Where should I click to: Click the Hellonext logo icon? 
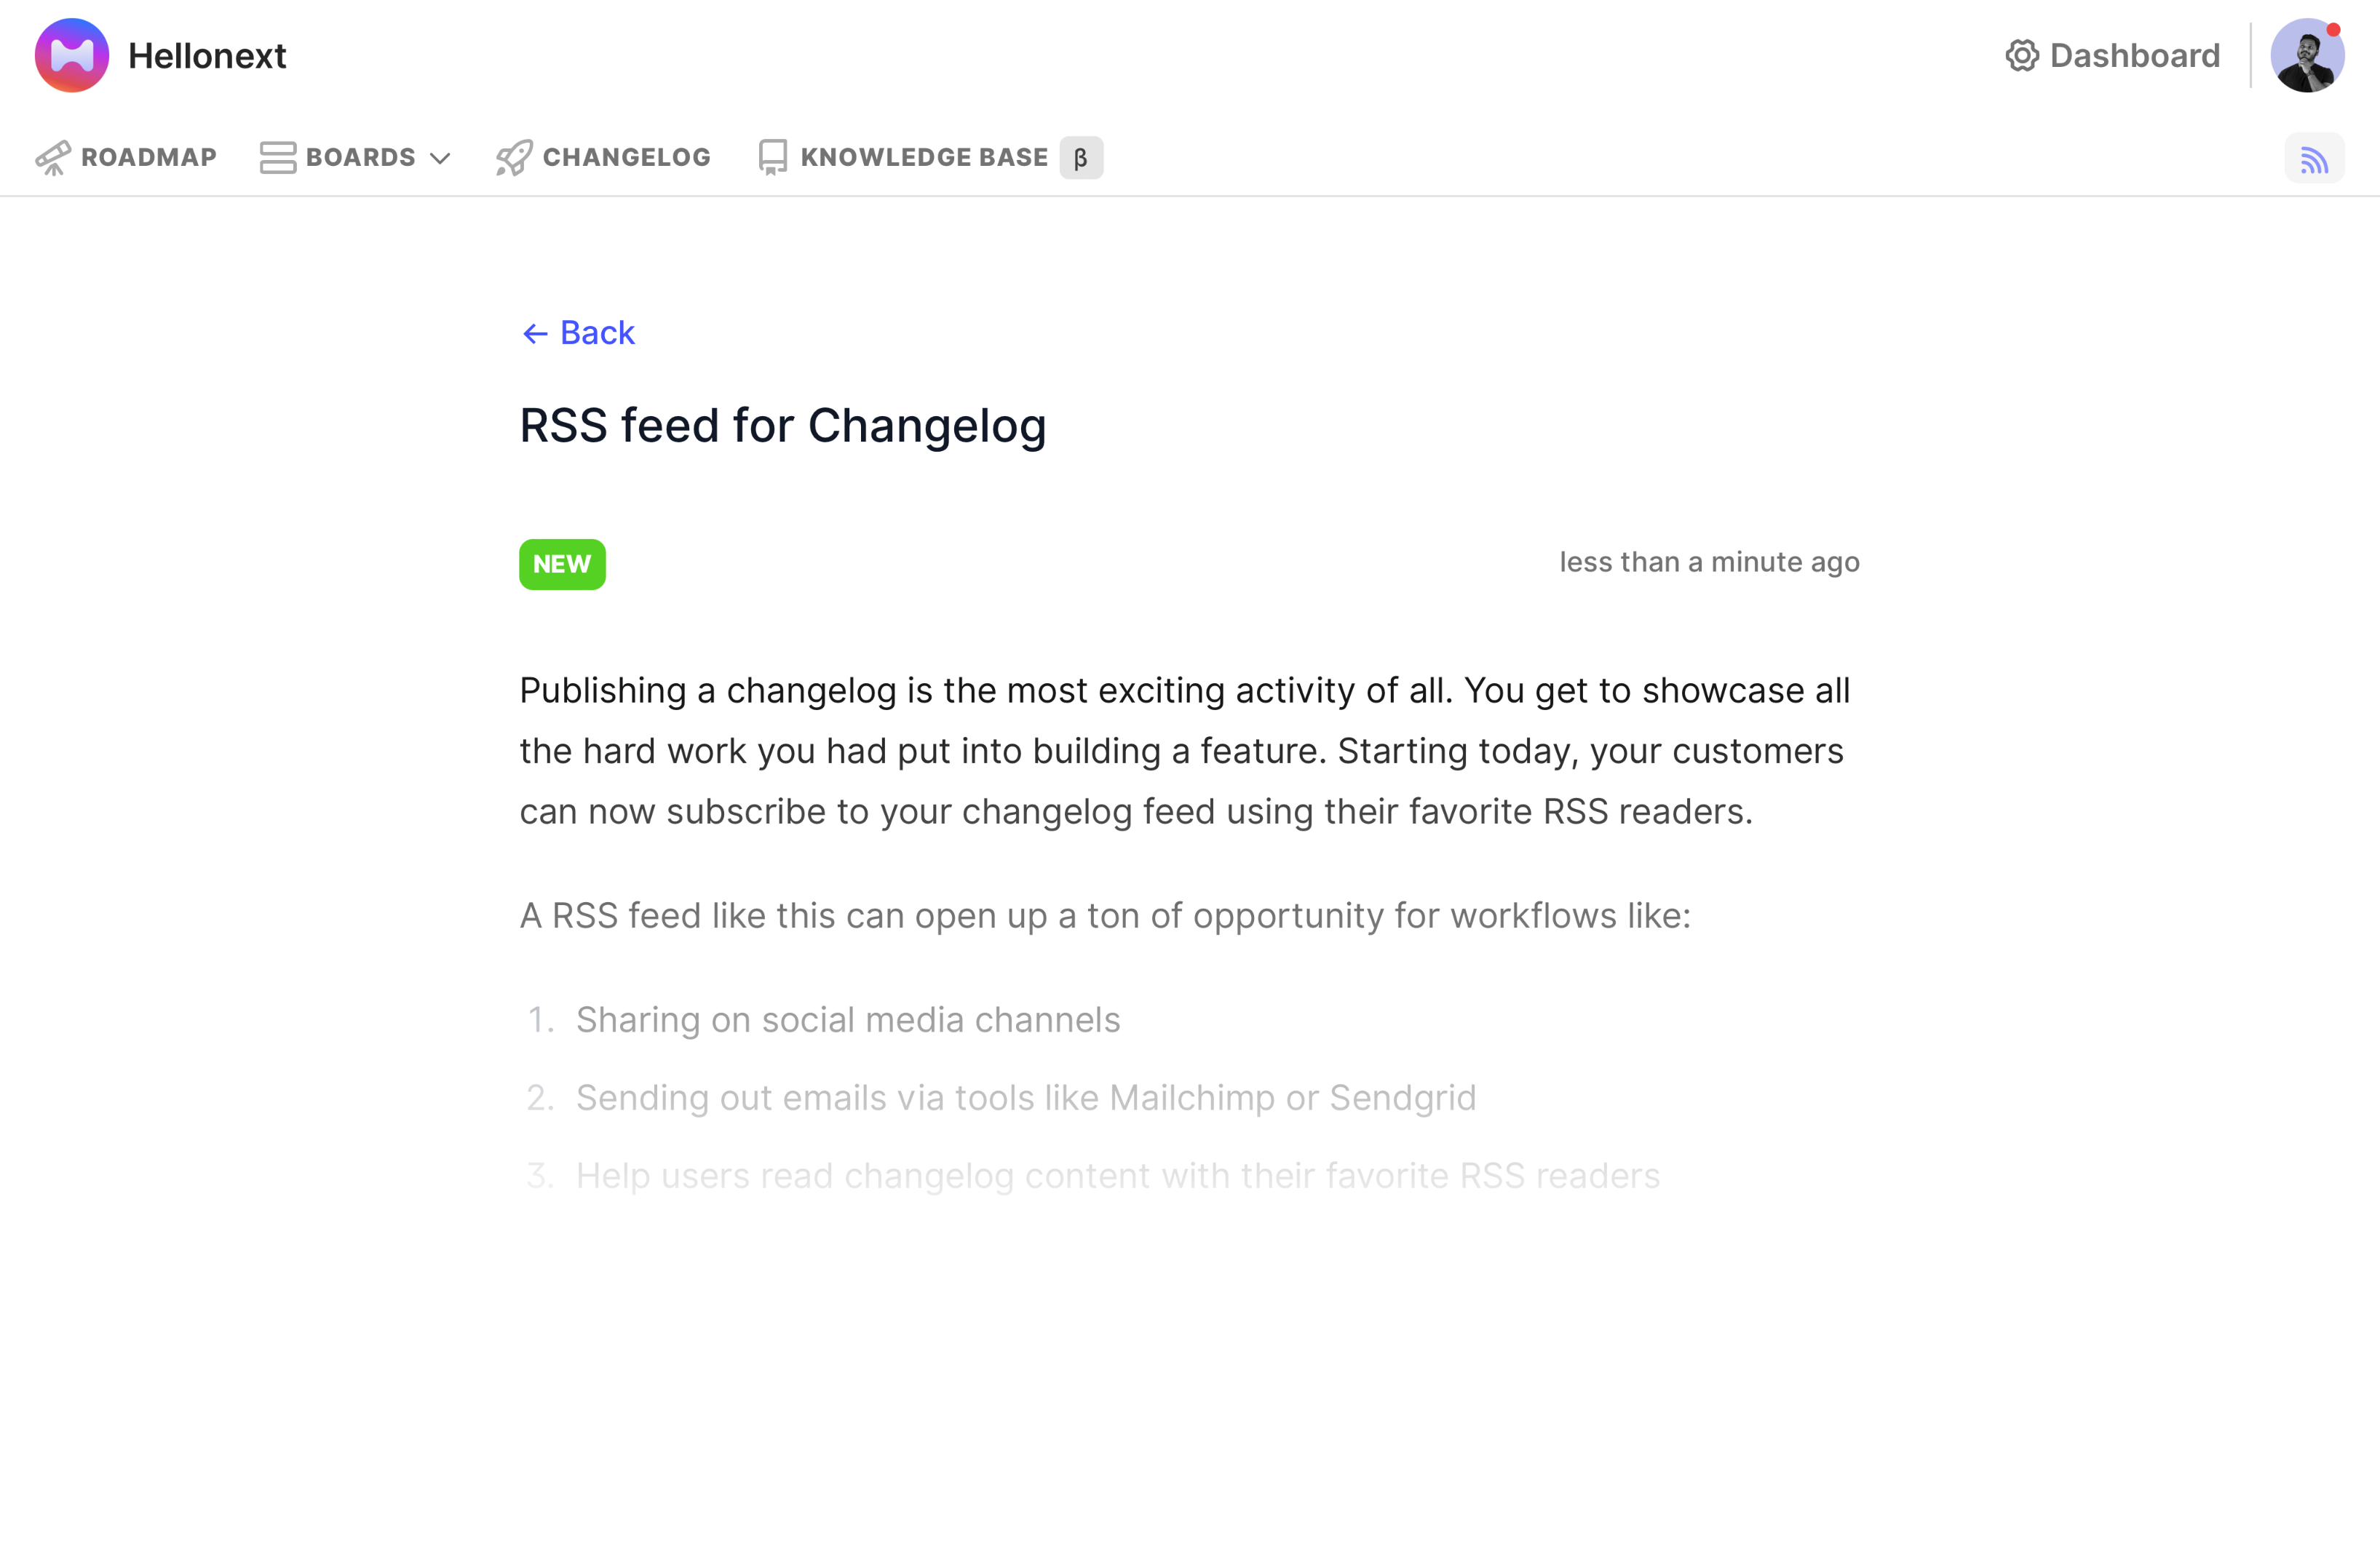pos(72,56)
